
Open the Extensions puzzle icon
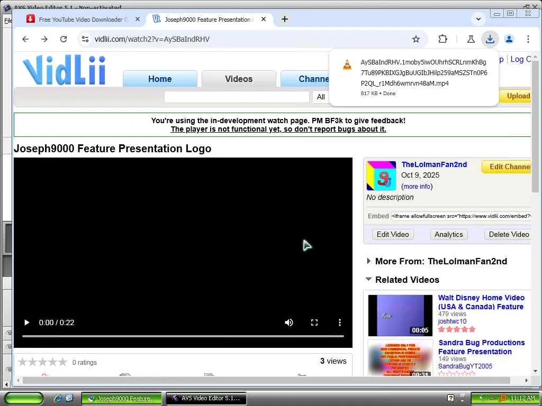point(442,39)
